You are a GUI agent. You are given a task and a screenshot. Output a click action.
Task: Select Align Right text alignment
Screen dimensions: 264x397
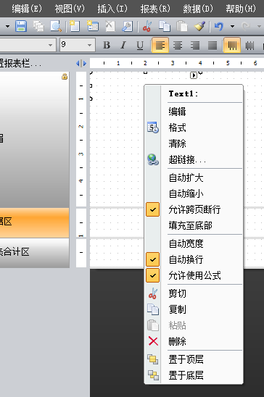195,46
